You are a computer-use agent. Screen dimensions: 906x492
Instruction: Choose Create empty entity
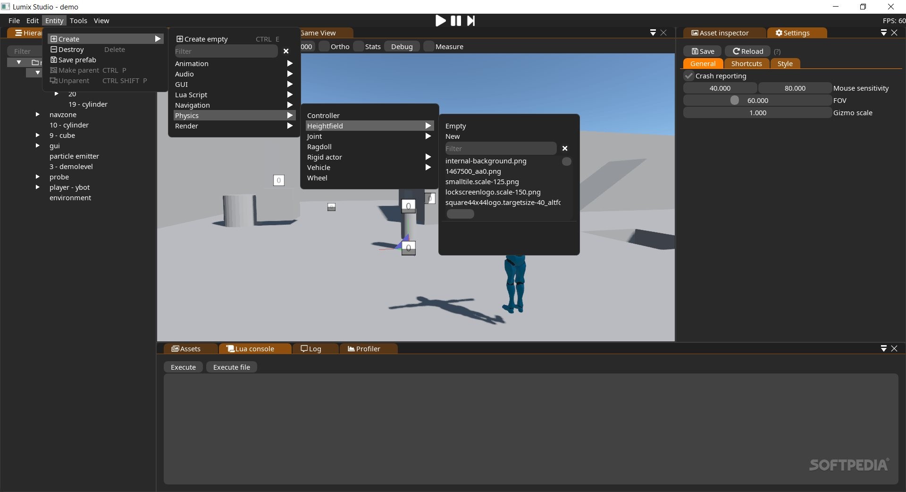[228, 39]
